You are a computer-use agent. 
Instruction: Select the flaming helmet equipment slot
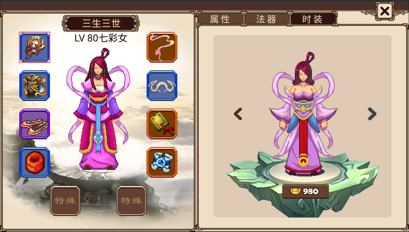(x=34, y=47)
